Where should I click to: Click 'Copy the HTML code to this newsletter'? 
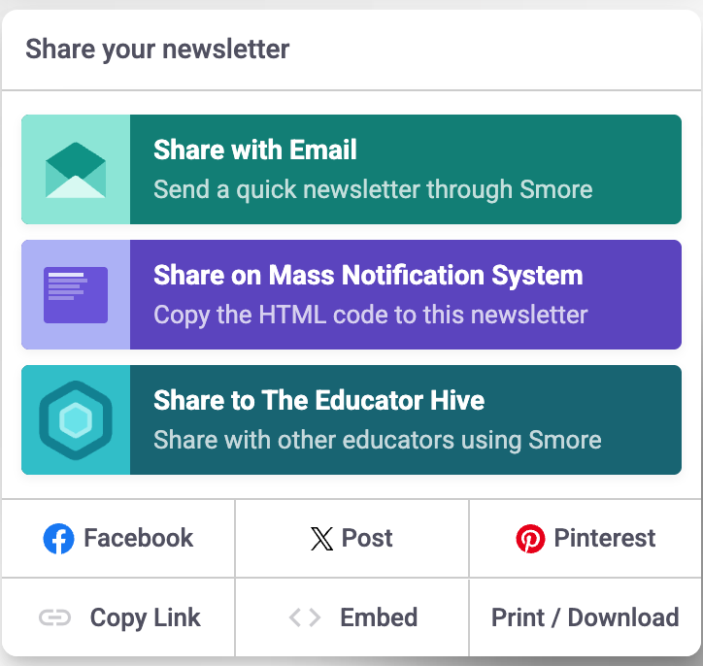371,315
